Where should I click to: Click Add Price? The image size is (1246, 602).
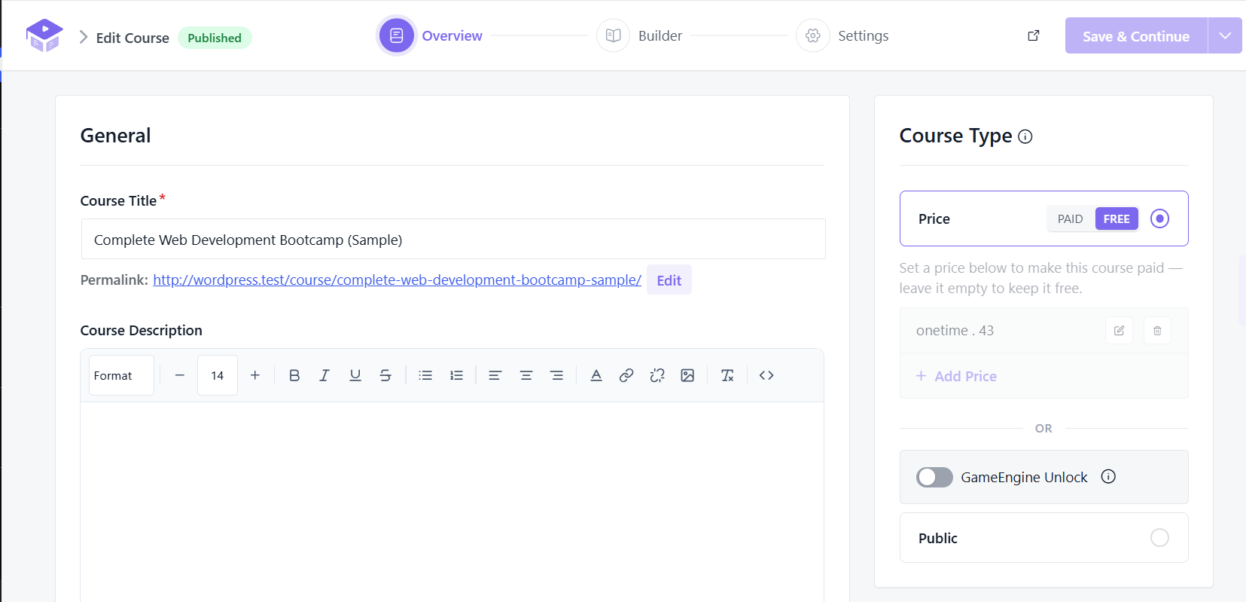point(956,376)
